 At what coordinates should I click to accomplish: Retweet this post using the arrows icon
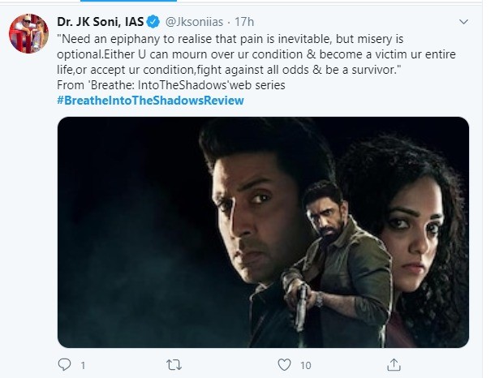point(173,364)
